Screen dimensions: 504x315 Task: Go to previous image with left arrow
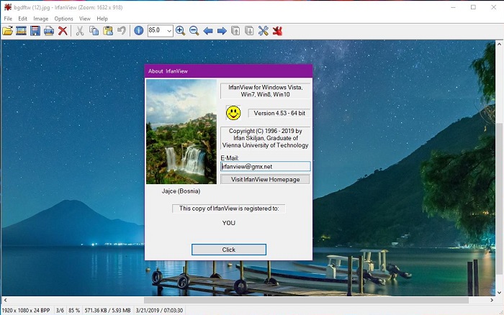point(208,31)
